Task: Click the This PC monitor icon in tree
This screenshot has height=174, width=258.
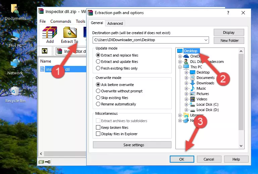Action: pyautogui.click(x=186, y=67)
